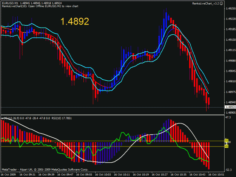This screenshot has width=236, height=177.
Task: Click the 1.49255 price scale label
Action: click(231, 8)
